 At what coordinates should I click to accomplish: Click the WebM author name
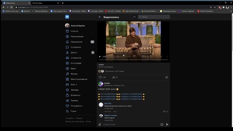pos(107,83)
